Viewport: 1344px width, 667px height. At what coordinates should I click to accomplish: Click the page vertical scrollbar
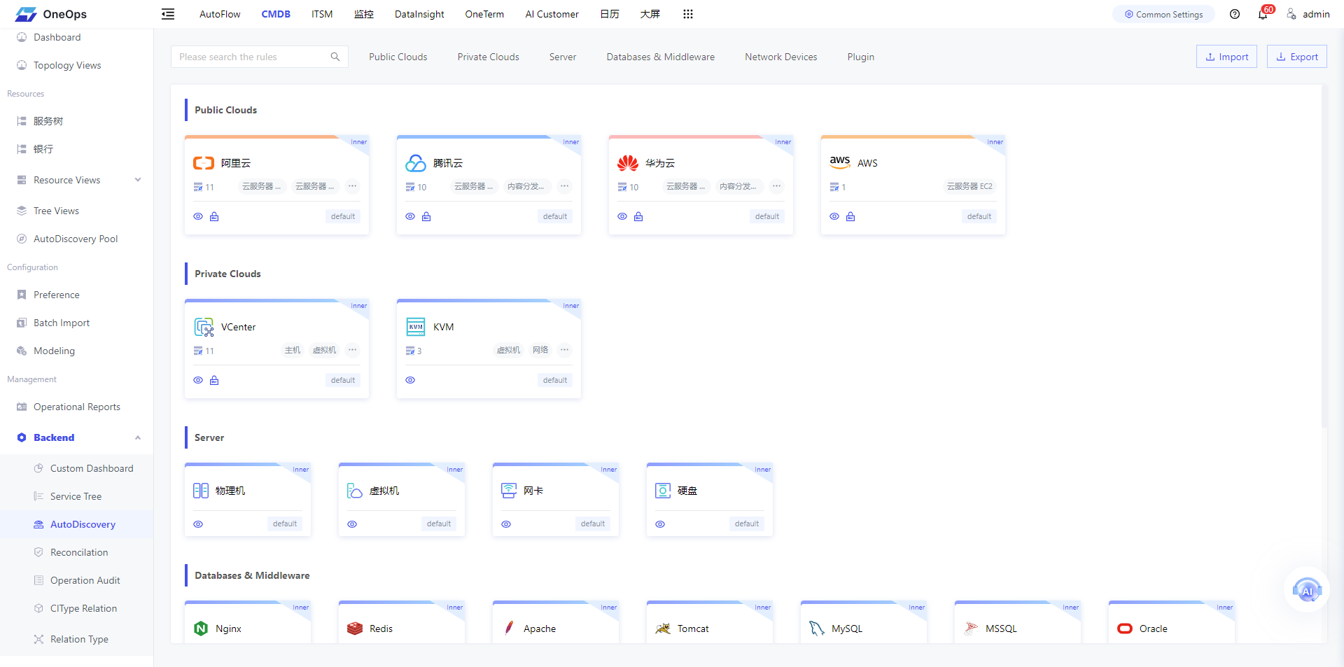click(x=1324, y=256)
